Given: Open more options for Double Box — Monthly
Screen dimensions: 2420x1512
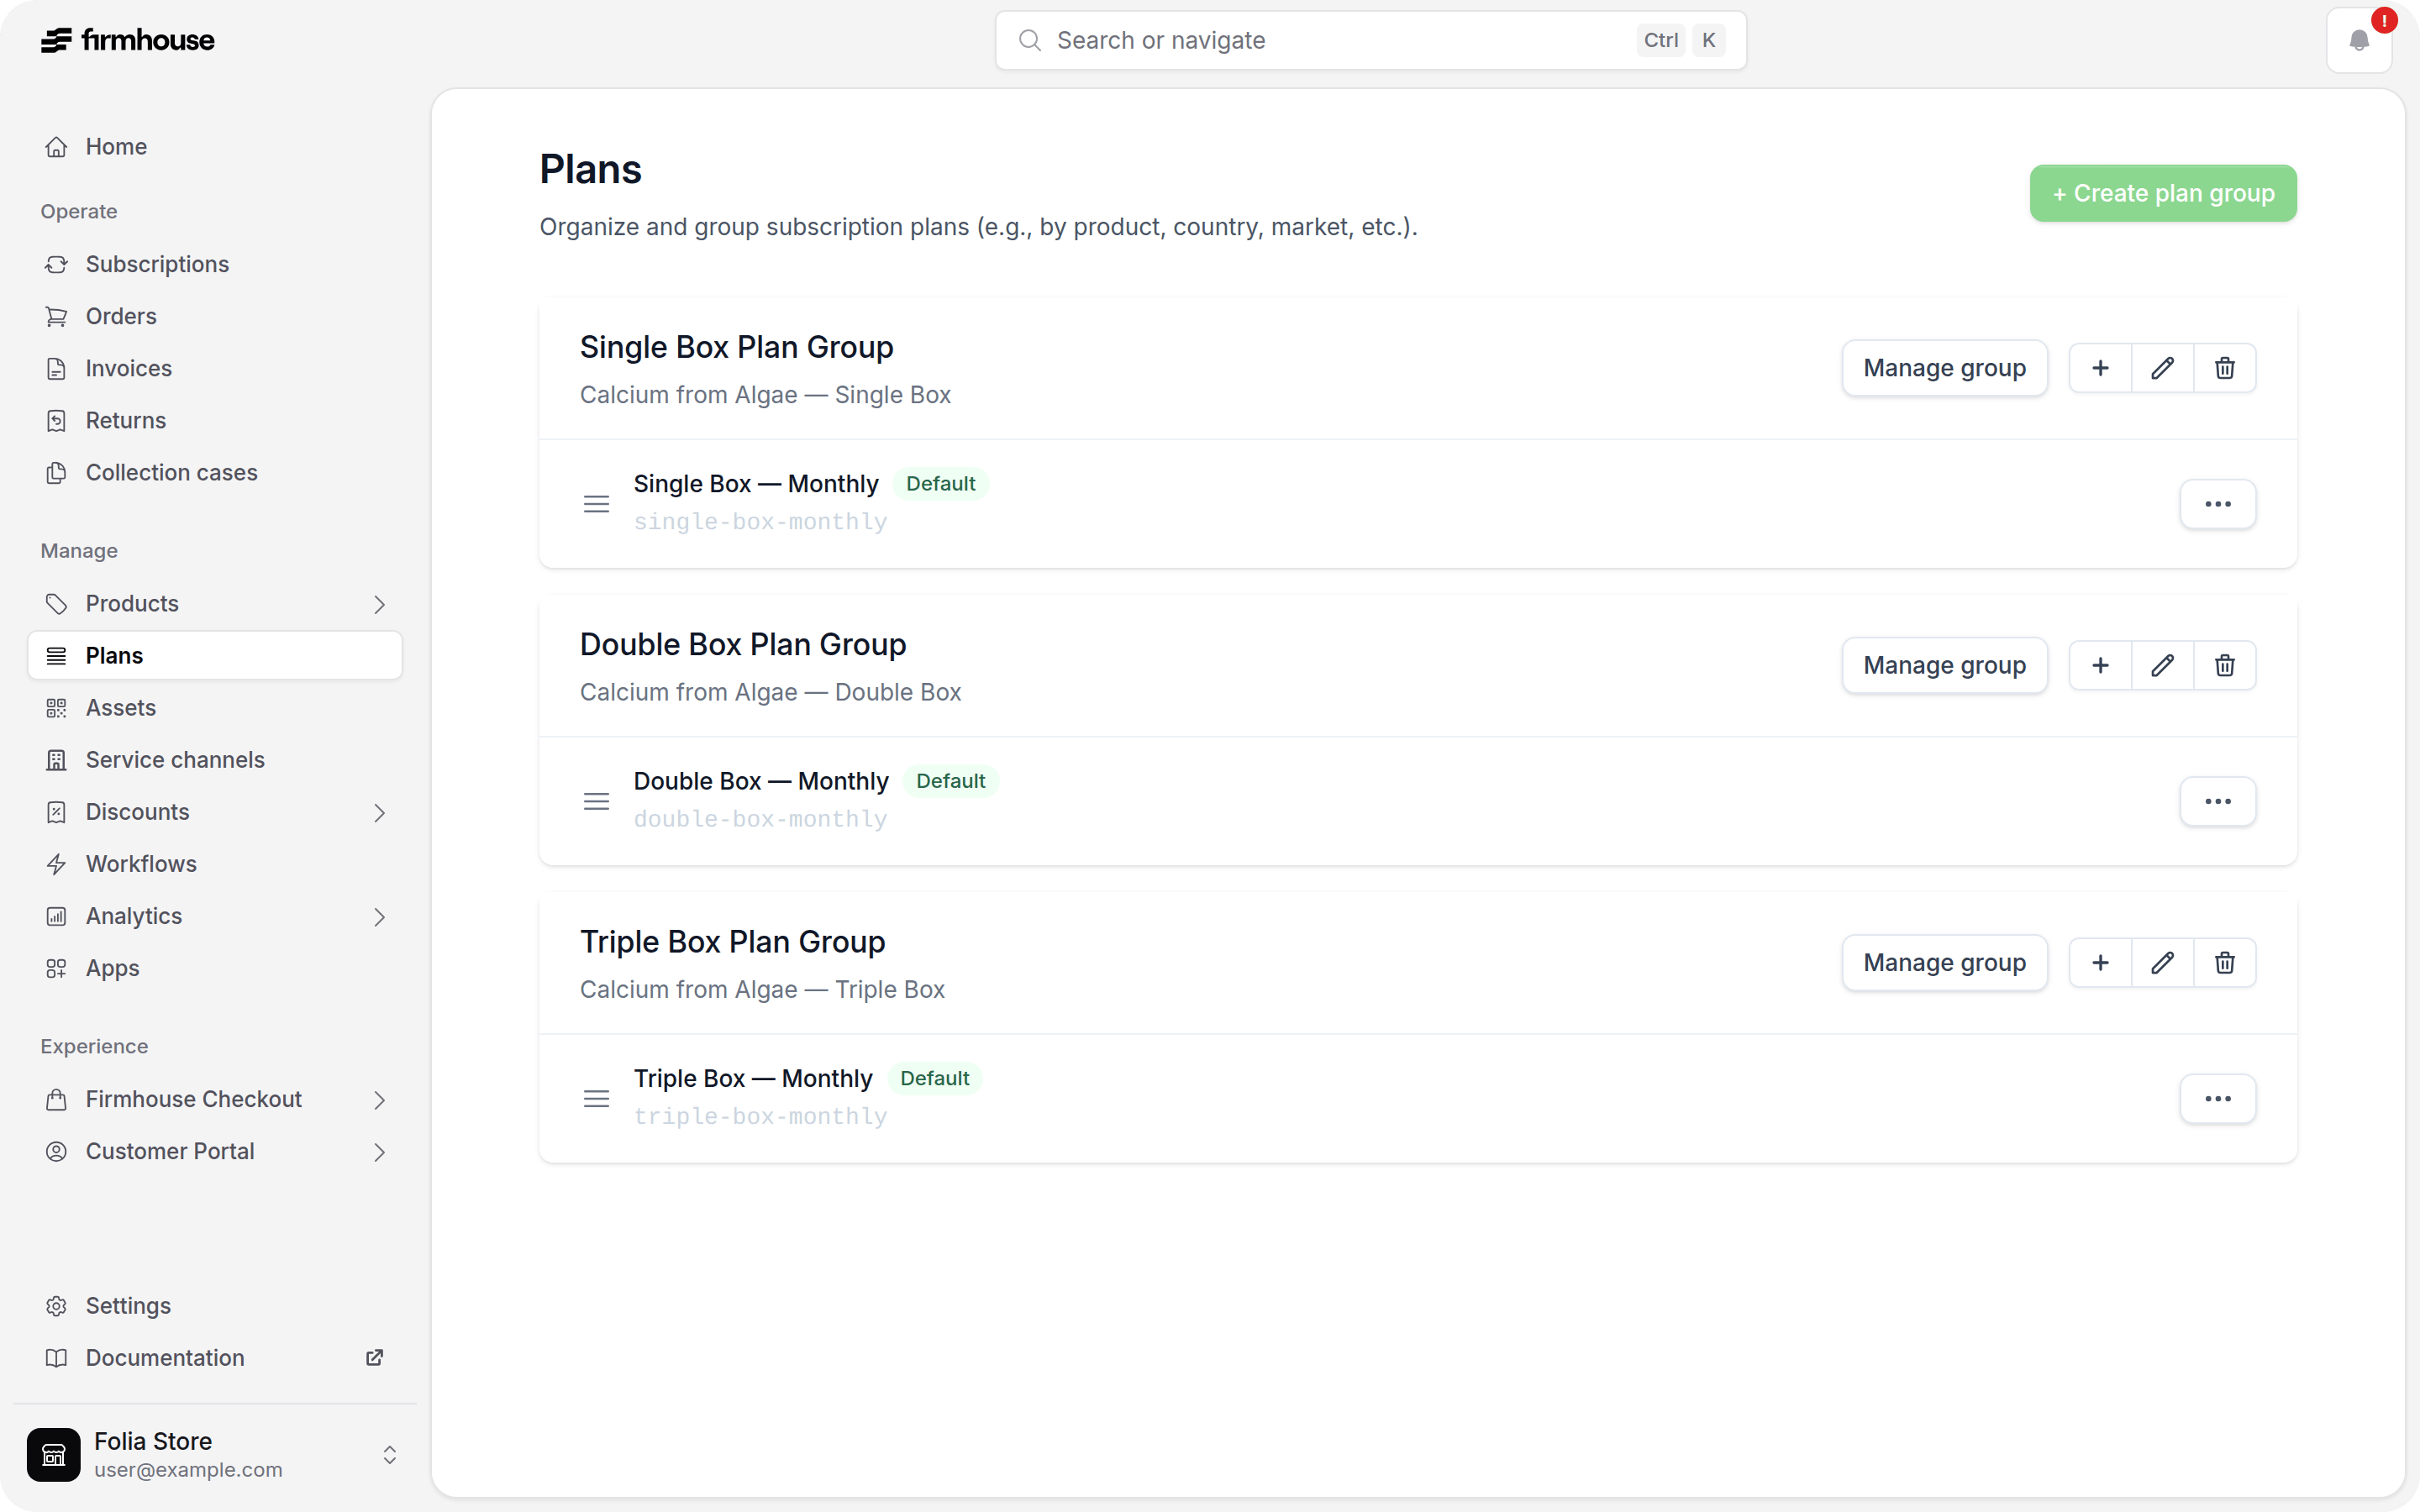Looking at the screenshot, I should click(x=2217, y=801).
